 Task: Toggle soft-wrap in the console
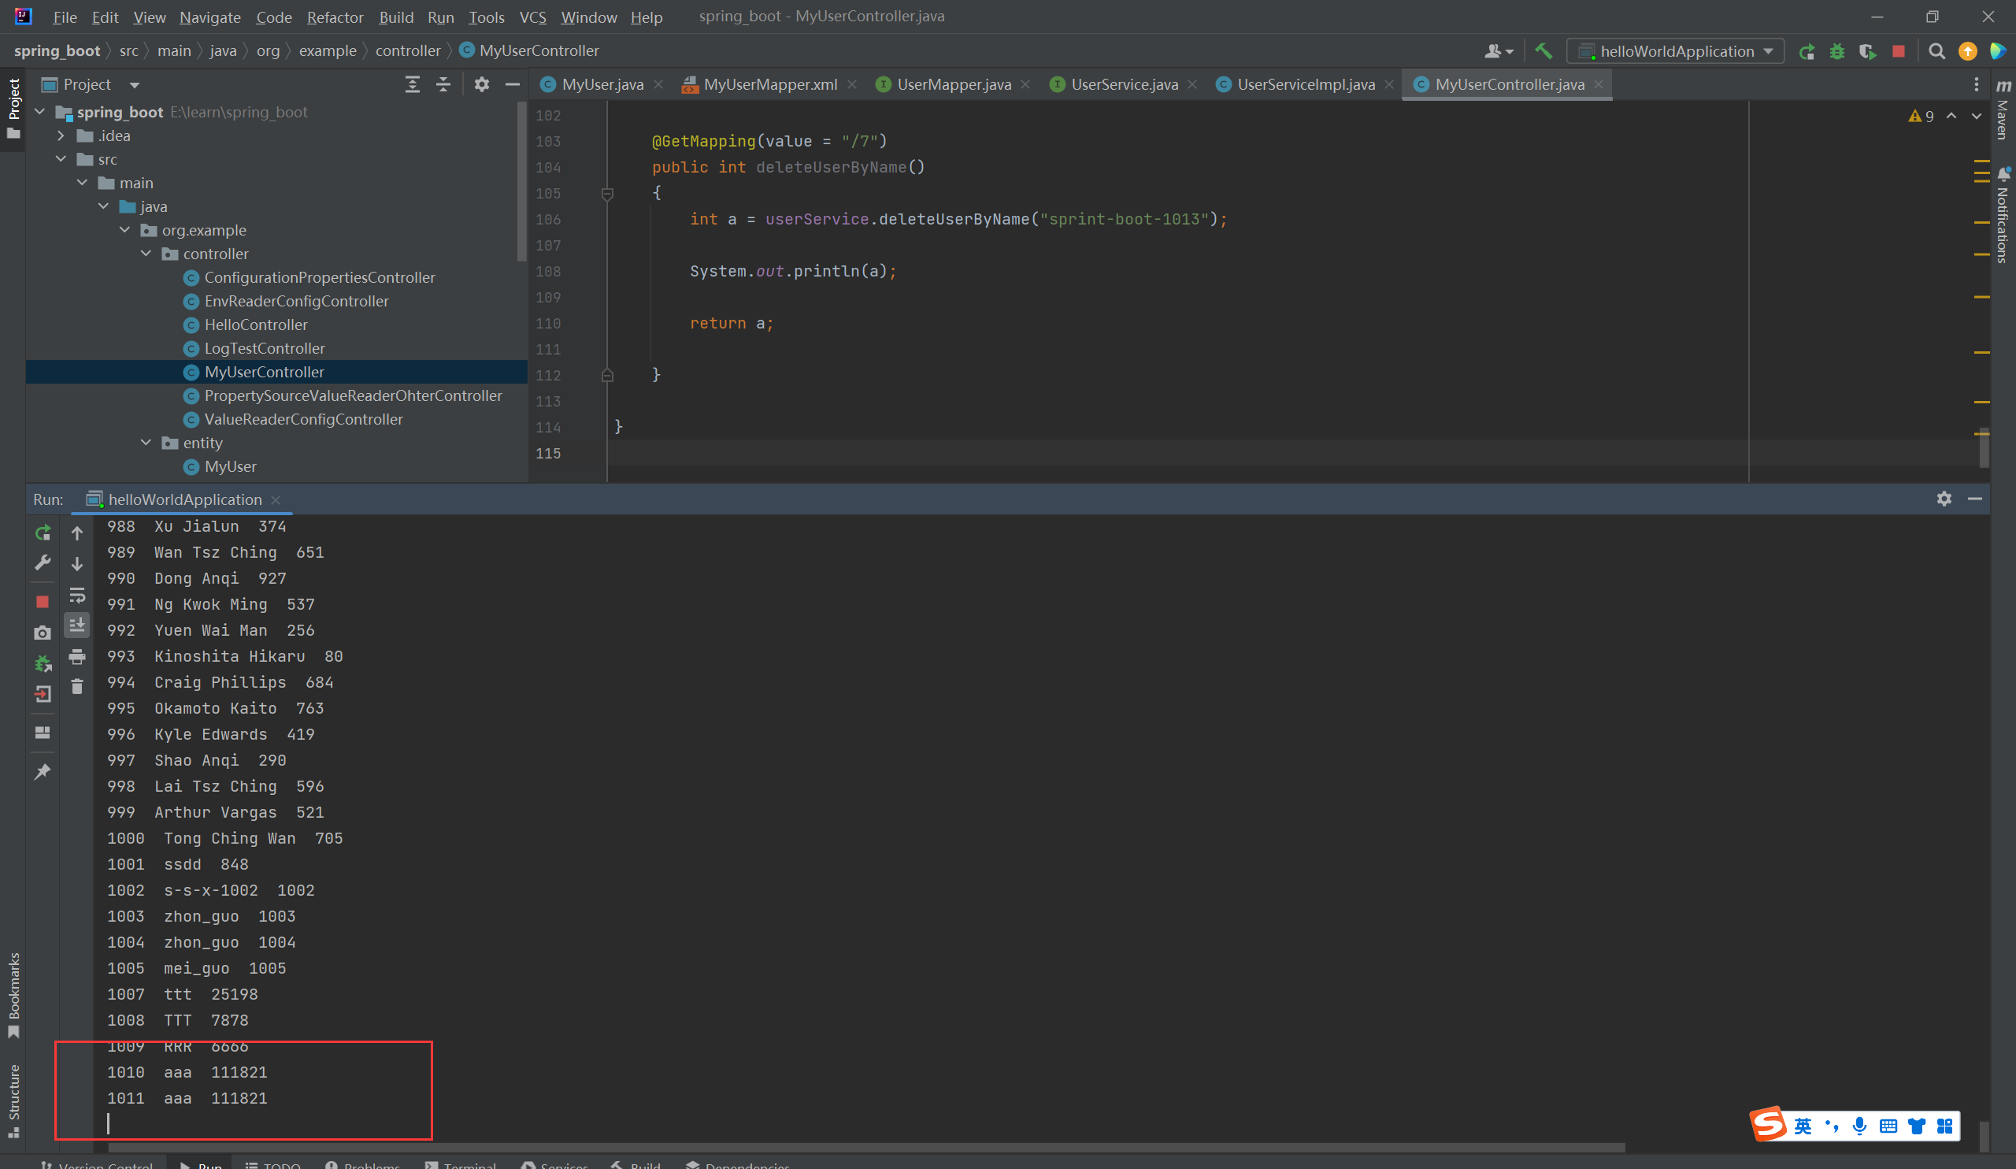click(77, 596)
